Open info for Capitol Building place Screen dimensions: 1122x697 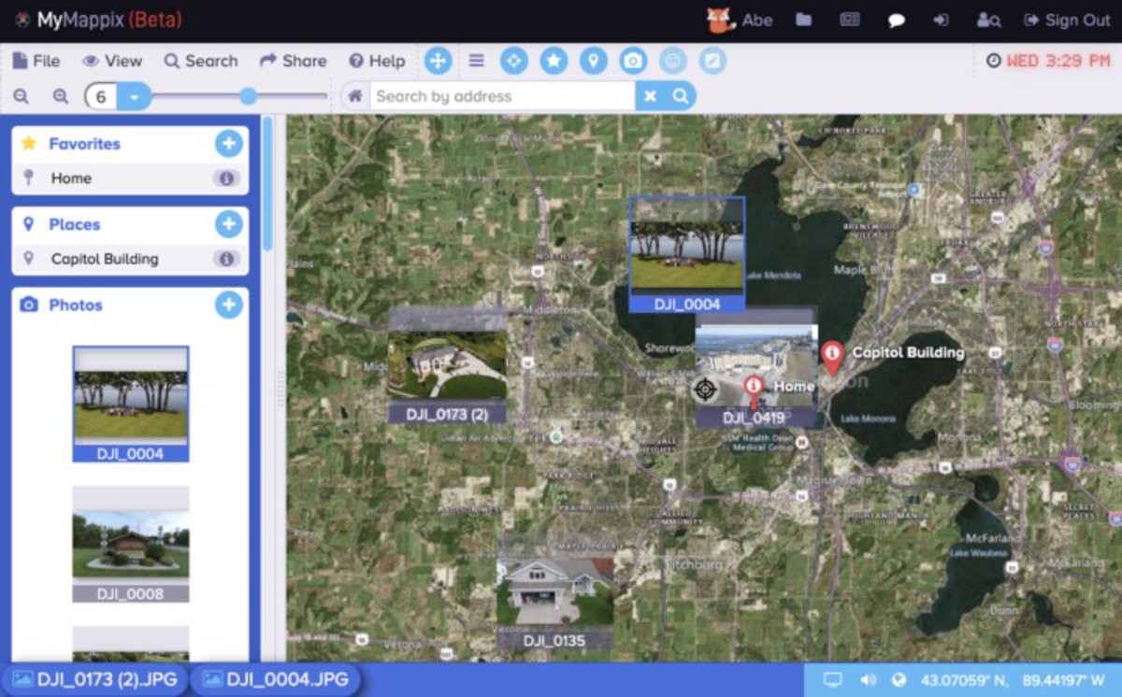[225, 259]
